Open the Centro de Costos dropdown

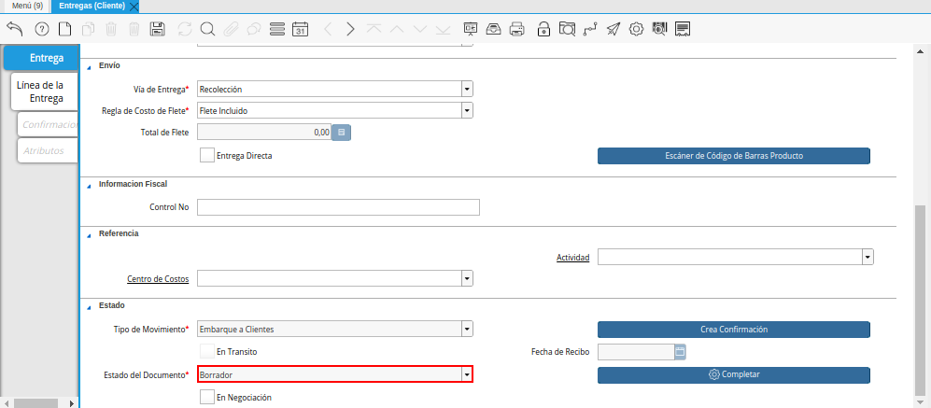point(467,278)
